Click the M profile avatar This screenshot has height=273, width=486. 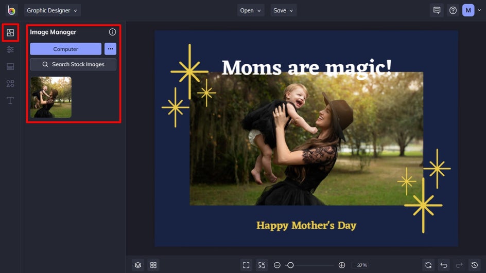[468, 10]
